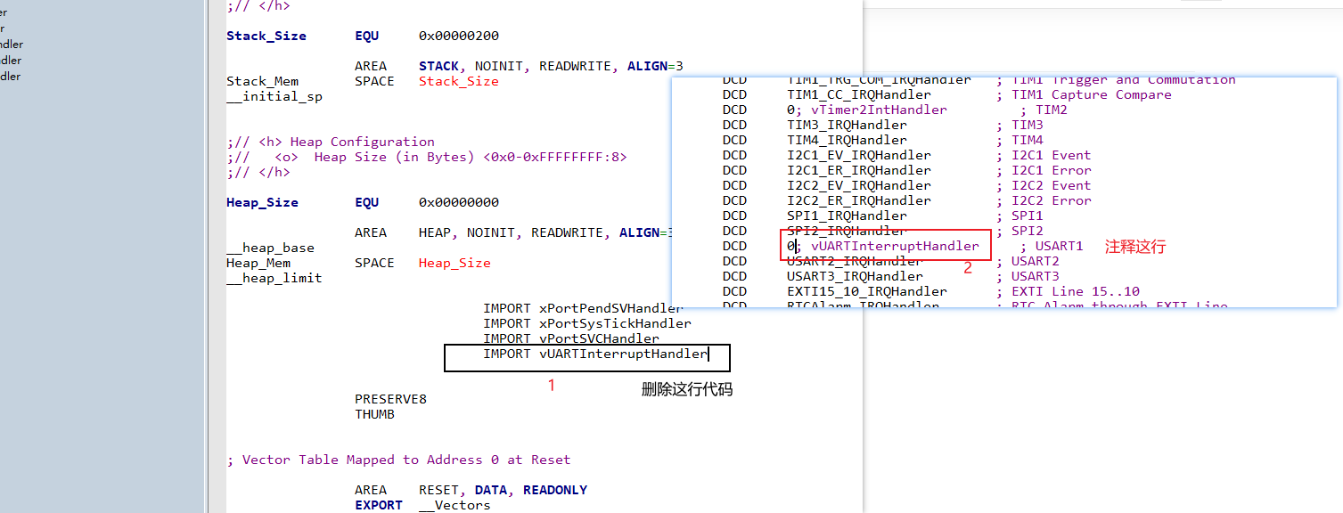Click the __initial_sp label
Screen dimensions: 1343x513
coord(274,97)
